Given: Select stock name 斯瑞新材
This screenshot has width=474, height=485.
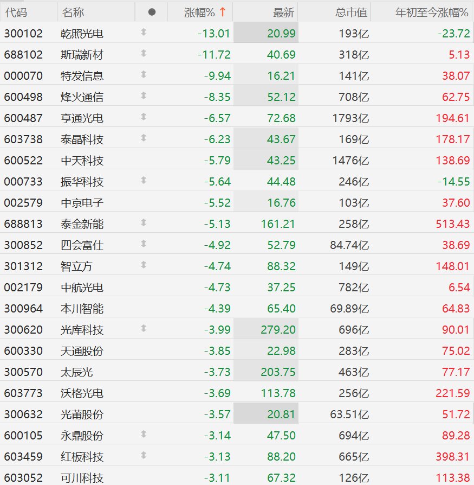Looking at the screenshot, I should pos(82,55).
